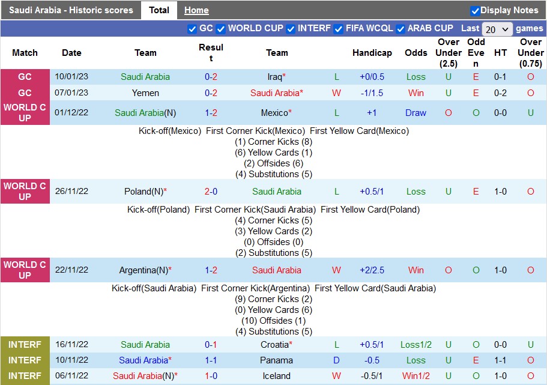Viewport: 547px width, 385px height.
Task: Toggle the Display Notes checkbox
Action: click(x=475, y=11)
